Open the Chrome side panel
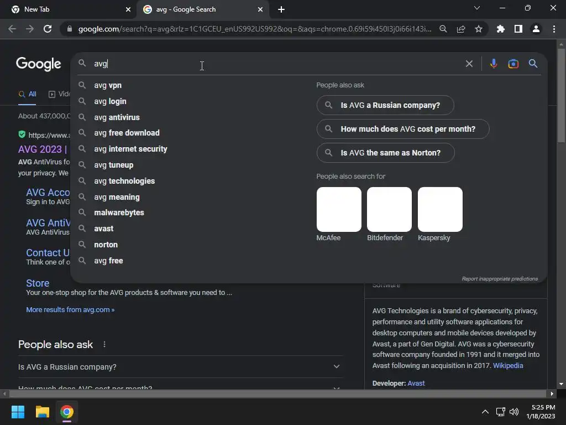The image size is (566, 425). coord(518,29)
